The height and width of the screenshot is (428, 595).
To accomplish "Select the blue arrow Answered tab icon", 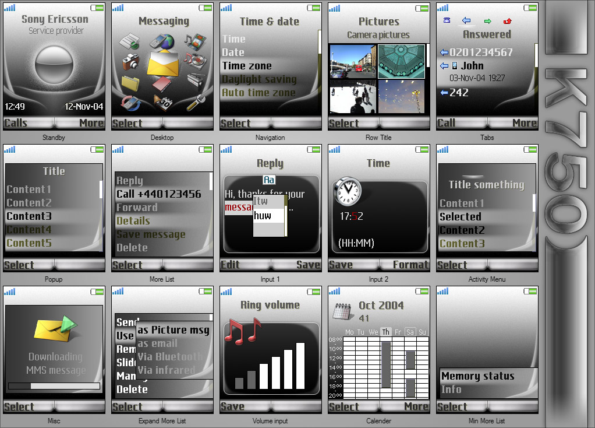I will click(x=466, y=20).
